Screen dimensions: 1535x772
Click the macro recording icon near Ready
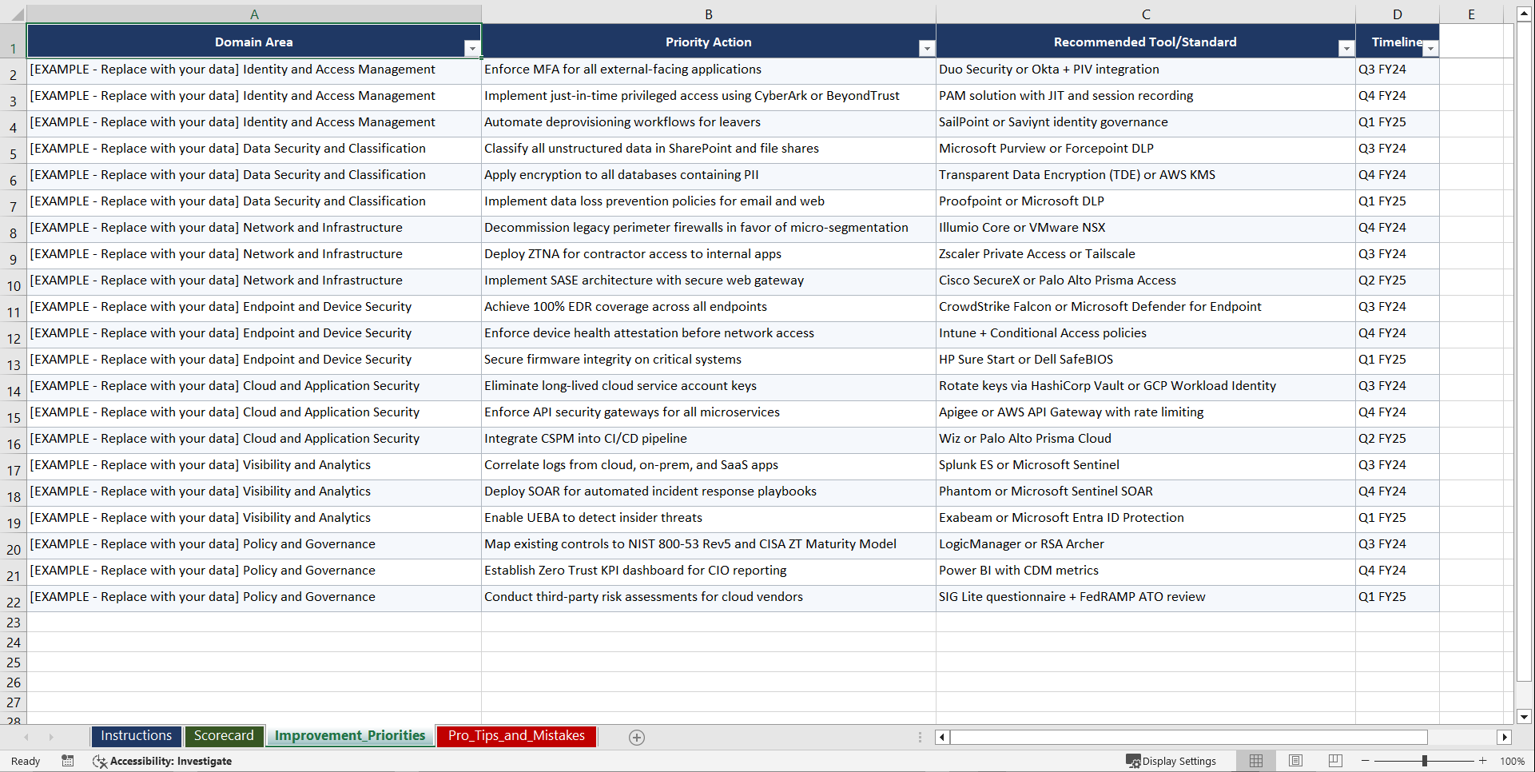pyautogui.click(x=67, y=761)
